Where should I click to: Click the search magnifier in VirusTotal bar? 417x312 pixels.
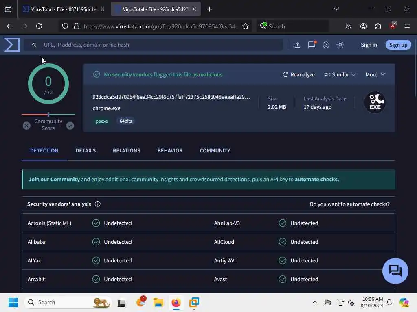pyautogui.click(x=34, y=45)
